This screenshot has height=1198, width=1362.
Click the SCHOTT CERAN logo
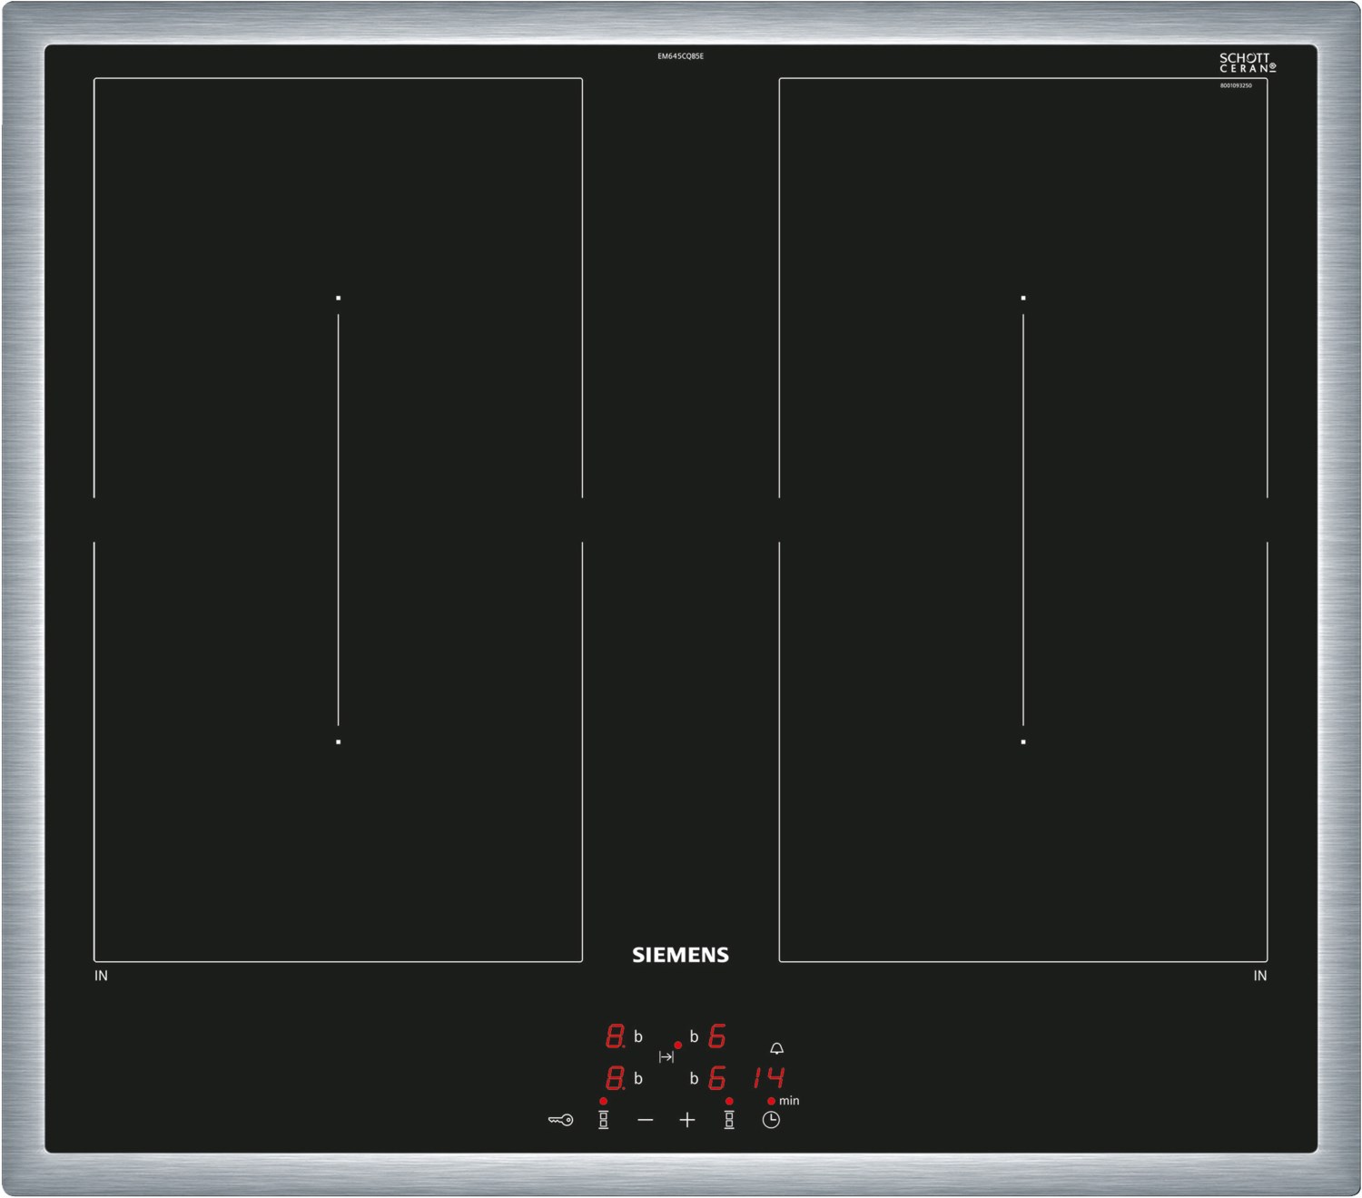pos(1248,63)
